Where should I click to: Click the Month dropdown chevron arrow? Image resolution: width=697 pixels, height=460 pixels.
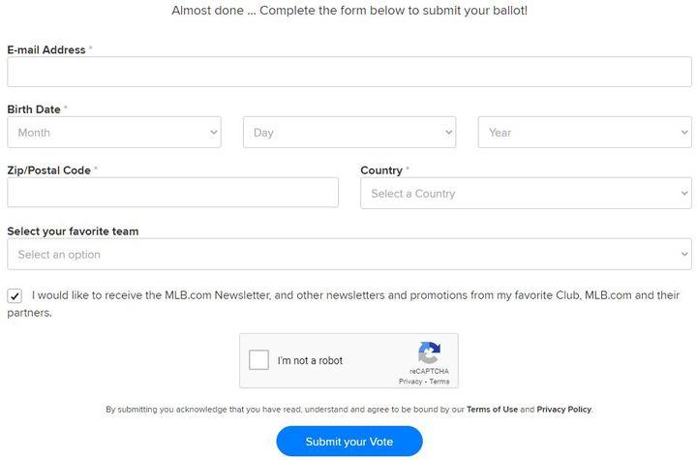[213, 133]
